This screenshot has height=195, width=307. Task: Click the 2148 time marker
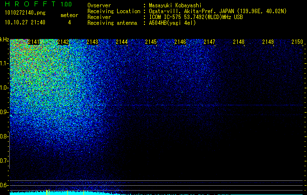point(239,42)
